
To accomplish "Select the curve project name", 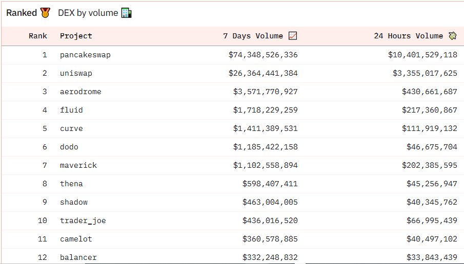I will [x=71, y=128].
